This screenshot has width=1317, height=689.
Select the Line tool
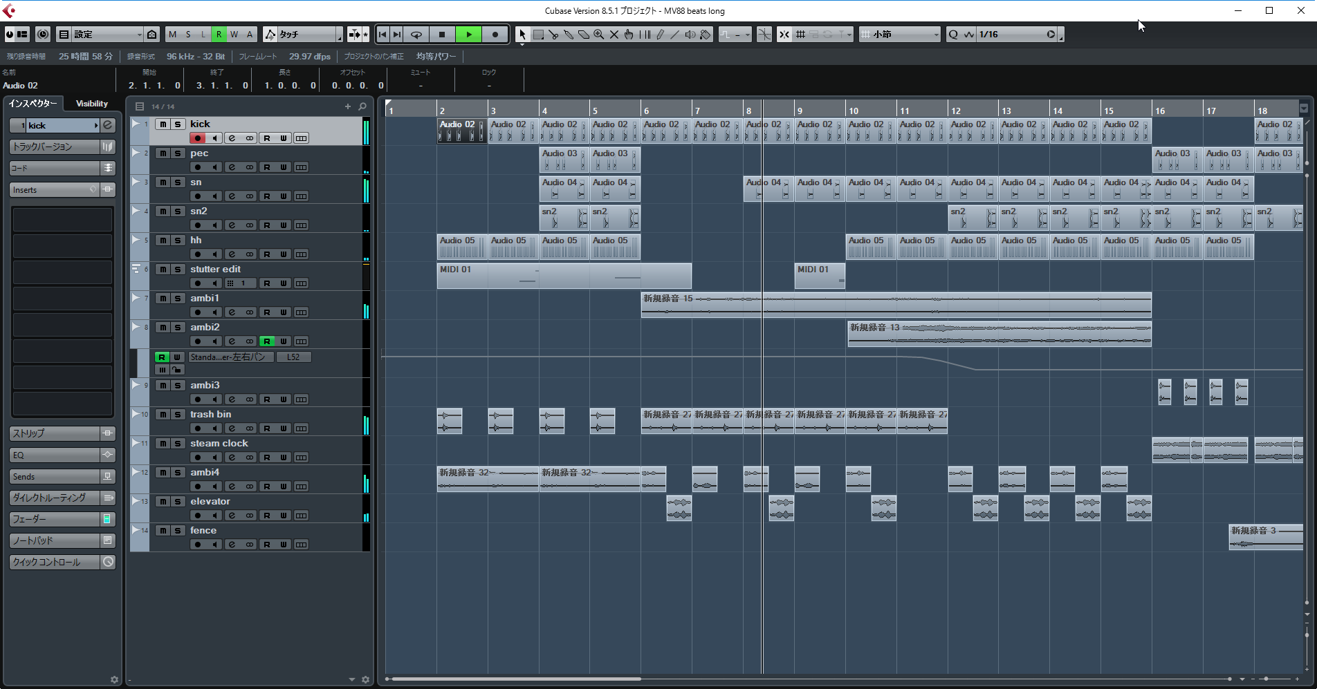(x=674, y=35)
